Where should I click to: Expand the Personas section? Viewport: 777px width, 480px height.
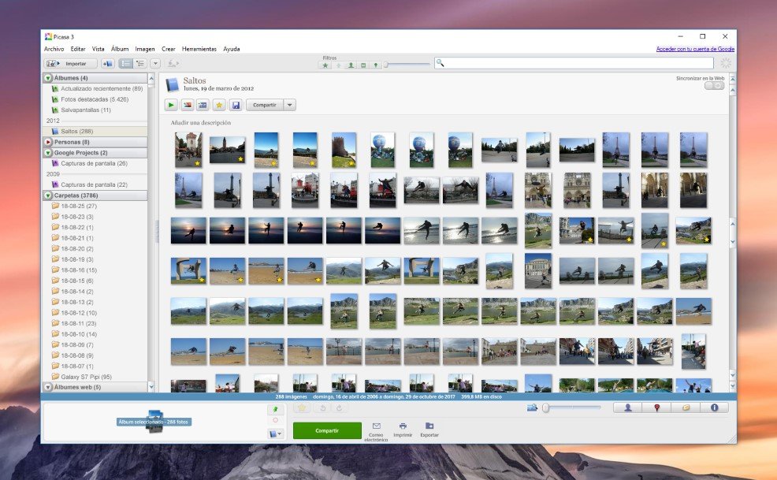point(48,142)
